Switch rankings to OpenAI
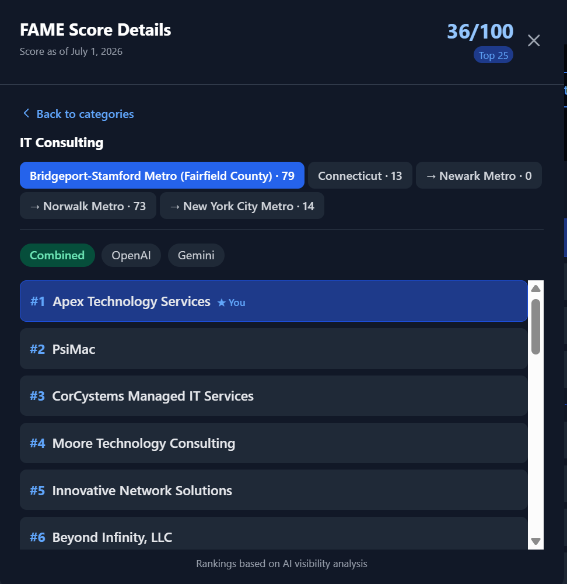Image resolution: width=567 pixels, height=584 pixels. [131, 255]
